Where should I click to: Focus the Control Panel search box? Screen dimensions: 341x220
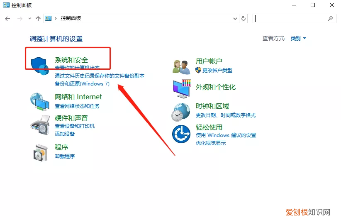(x=295, y=19)
